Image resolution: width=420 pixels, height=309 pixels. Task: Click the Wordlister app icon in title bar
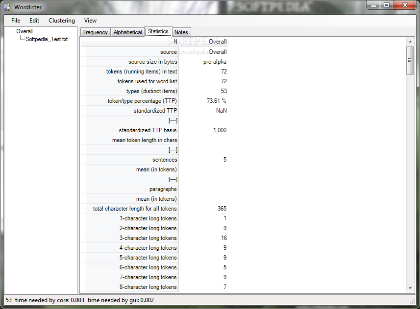coord(7,7)
